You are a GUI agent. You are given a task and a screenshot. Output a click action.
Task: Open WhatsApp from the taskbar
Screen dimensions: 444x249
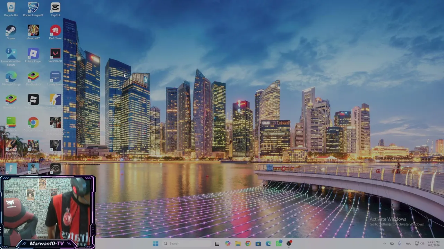click(x=279, y=243)
